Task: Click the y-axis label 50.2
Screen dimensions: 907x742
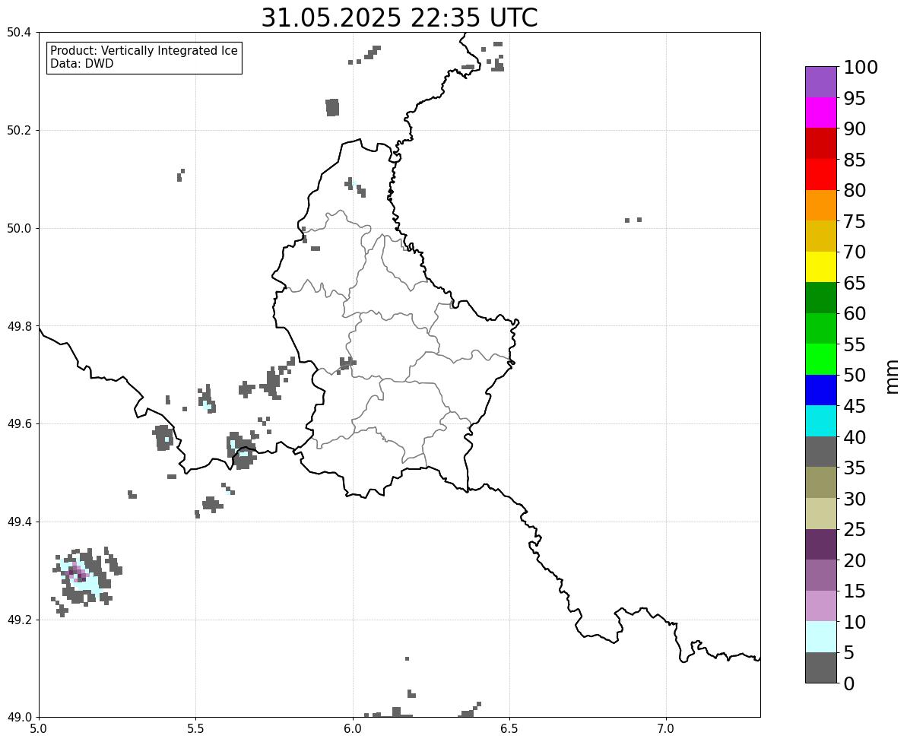Action: click(18, 131)
